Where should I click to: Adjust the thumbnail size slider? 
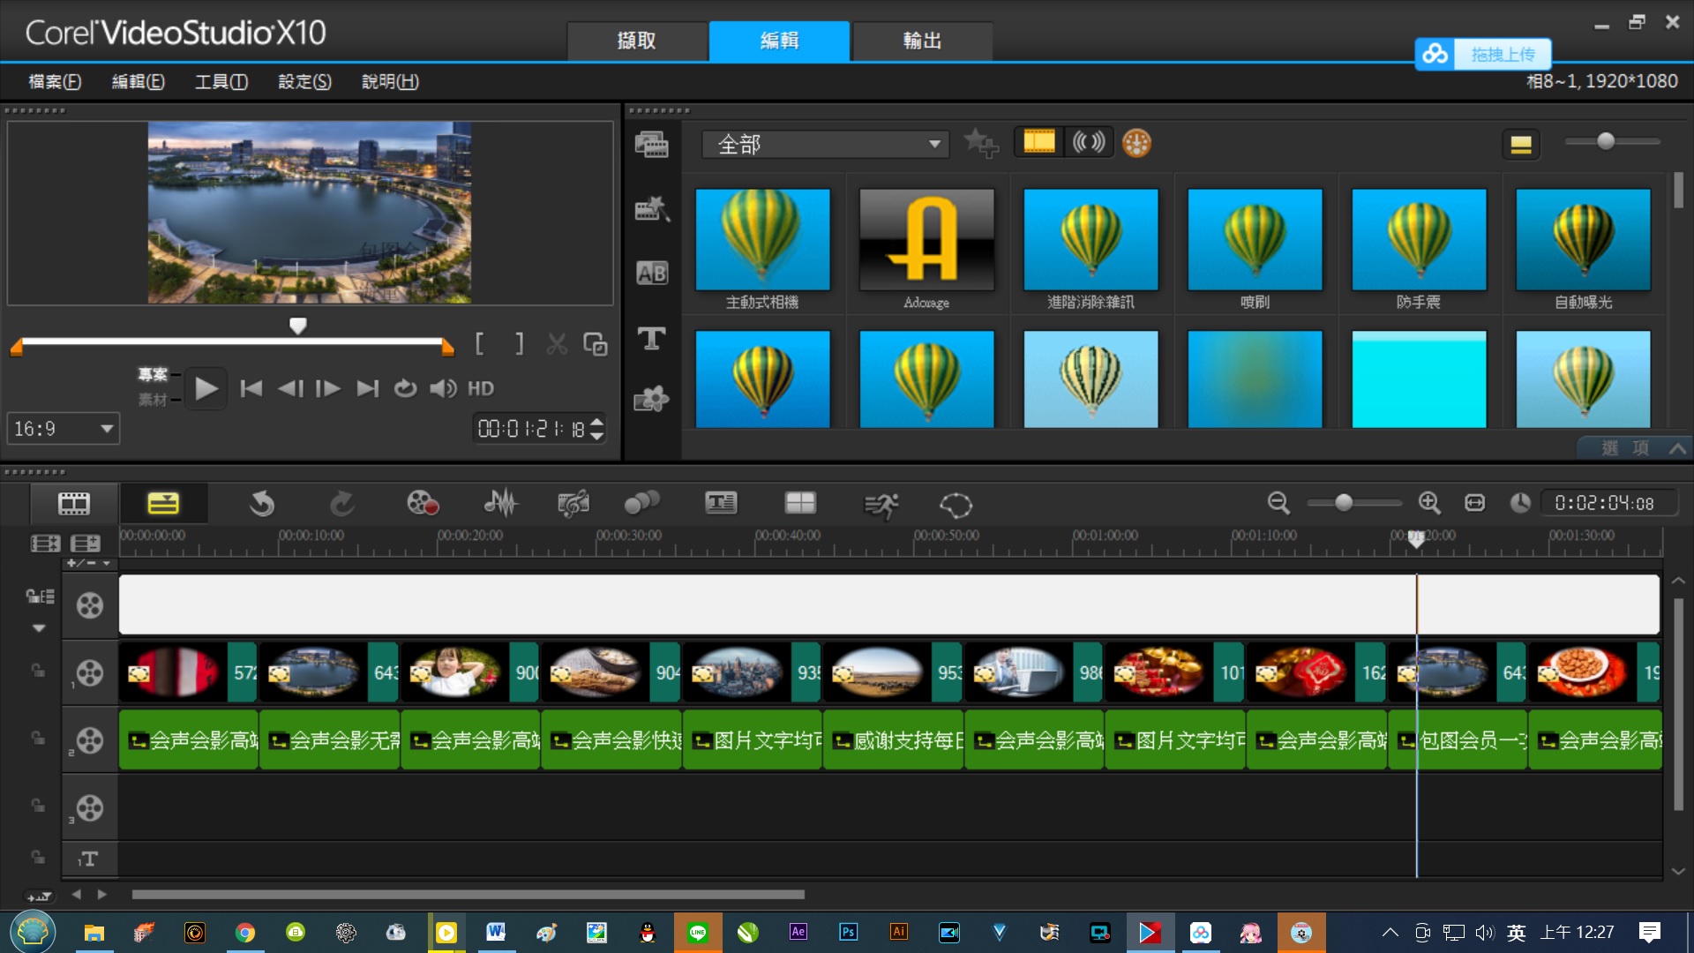1606,141
